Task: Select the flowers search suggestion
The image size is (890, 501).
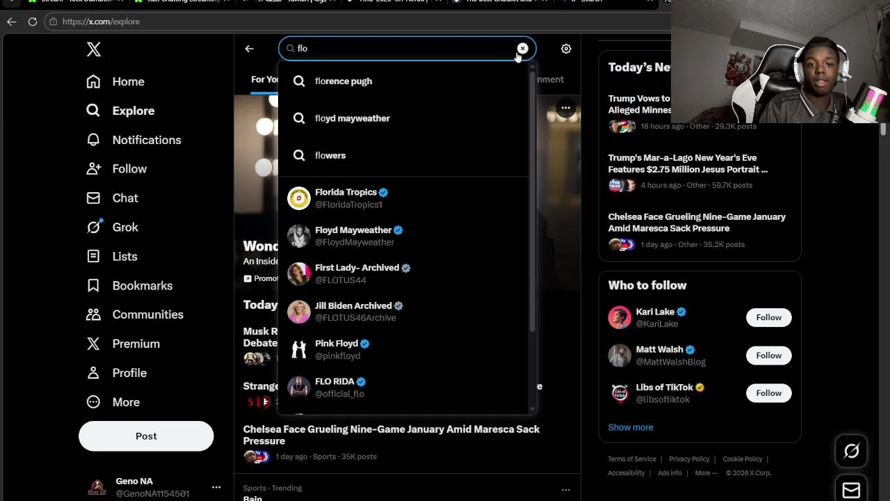Action: [x=403, y=155]
